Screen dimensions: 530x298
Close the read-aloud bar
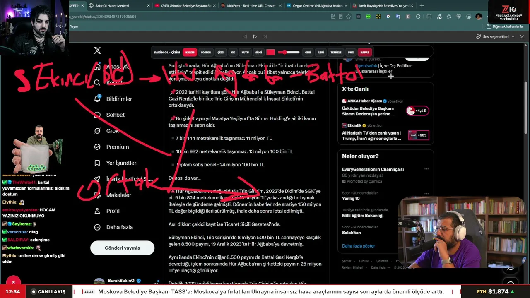click(522, 37)
